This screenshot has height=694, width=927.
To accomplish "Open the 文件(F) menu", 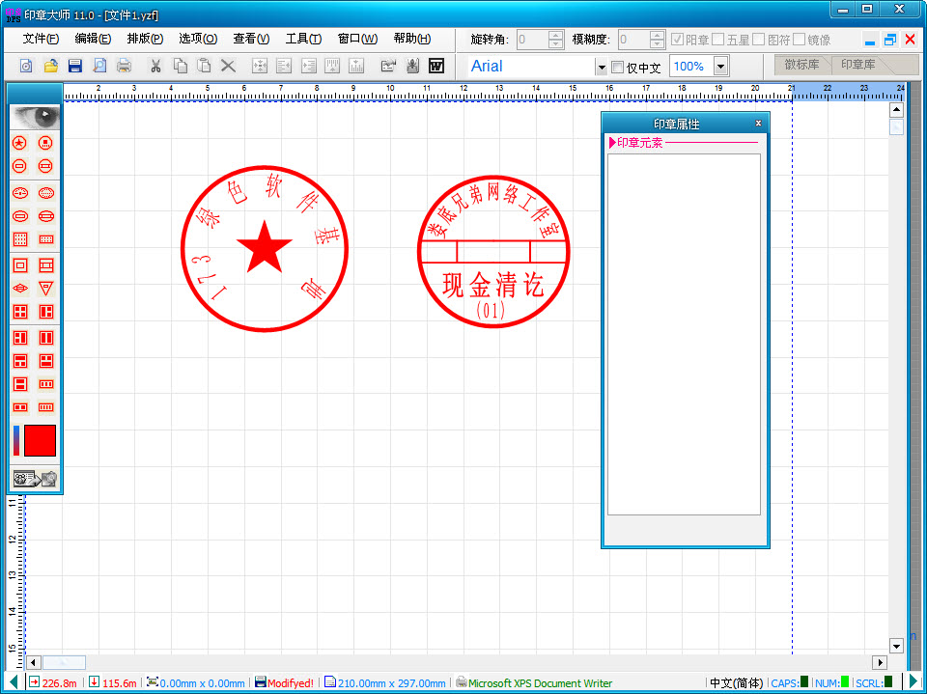I will [x=41, y=39].
